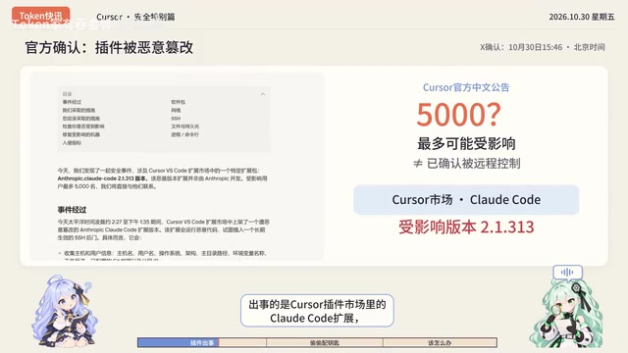Image resolution: width=628 pixels, height=353 pixels.
Task: Click the blue-haired character avatar
Action: coord(65,311)
